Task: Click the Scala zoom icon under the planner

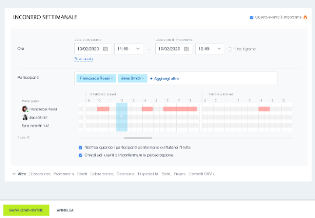Action: point(28,137)
